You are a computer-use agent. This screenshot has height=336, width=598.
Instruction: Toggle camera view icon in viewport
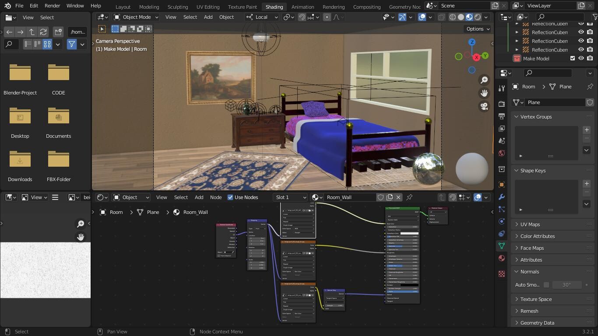tap(484, 106)
